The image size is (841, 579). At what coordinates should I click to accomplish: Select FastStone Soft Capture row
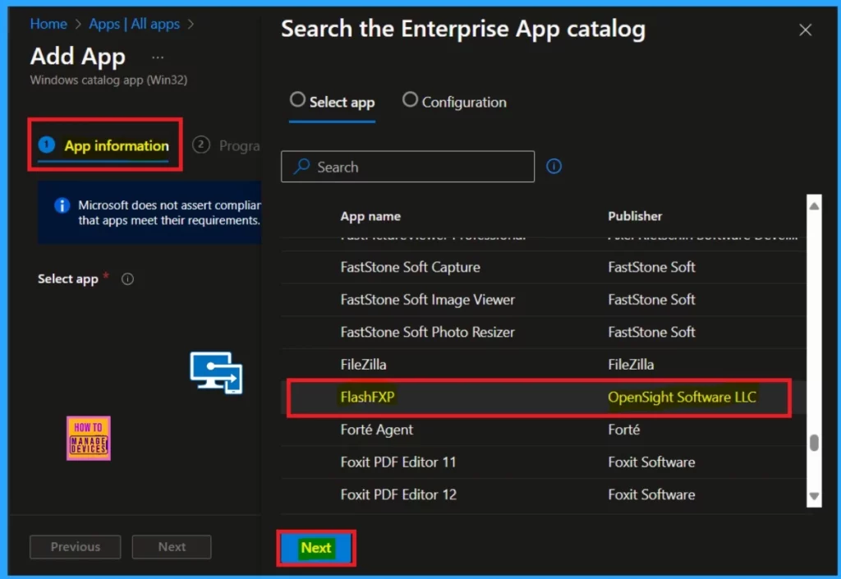pyautogui.click(x=544, y=267)
